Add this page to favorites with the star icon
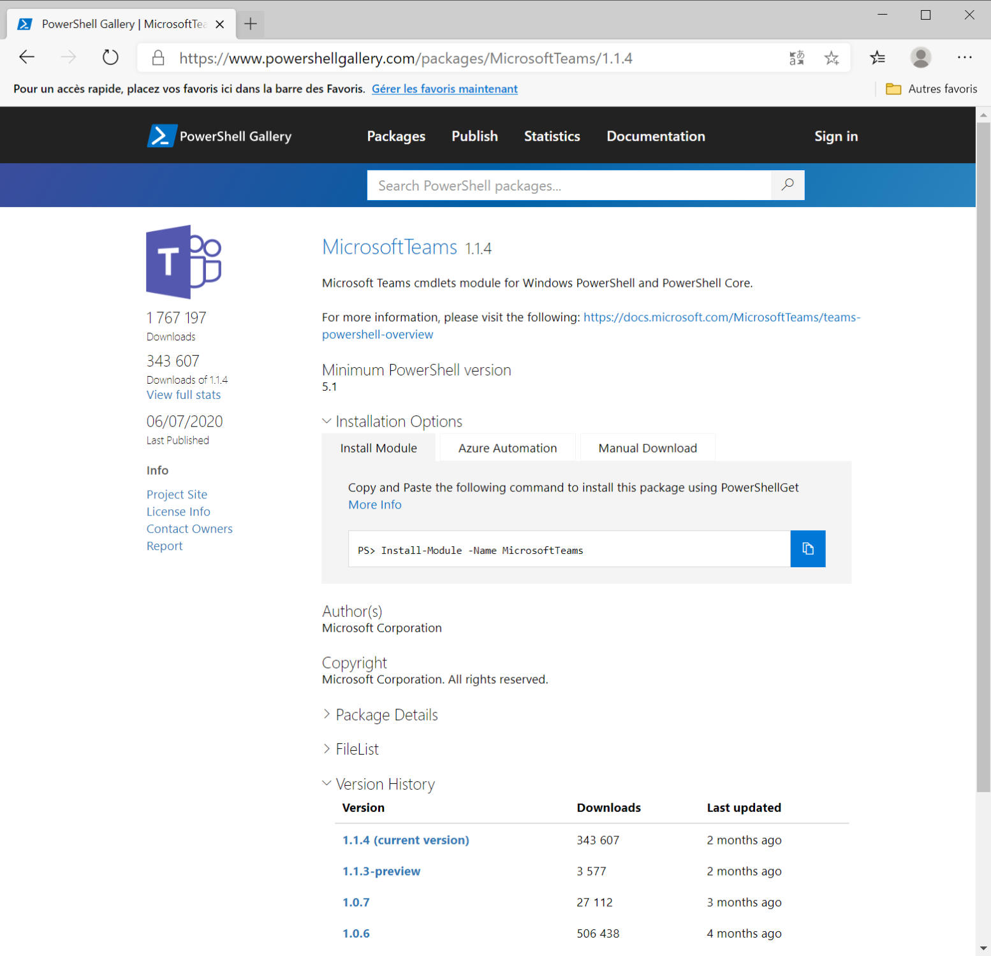The image size is (991, 956). (x=832, y=59)
